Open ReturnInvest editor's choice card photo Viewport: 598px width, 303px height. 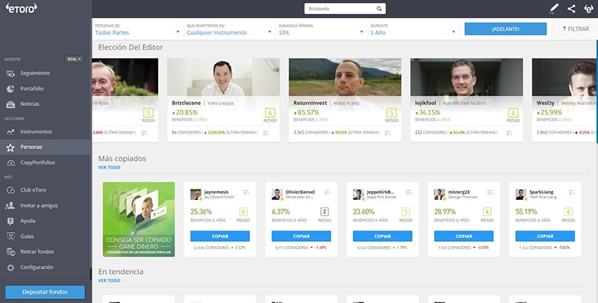(x=345, y=77)
